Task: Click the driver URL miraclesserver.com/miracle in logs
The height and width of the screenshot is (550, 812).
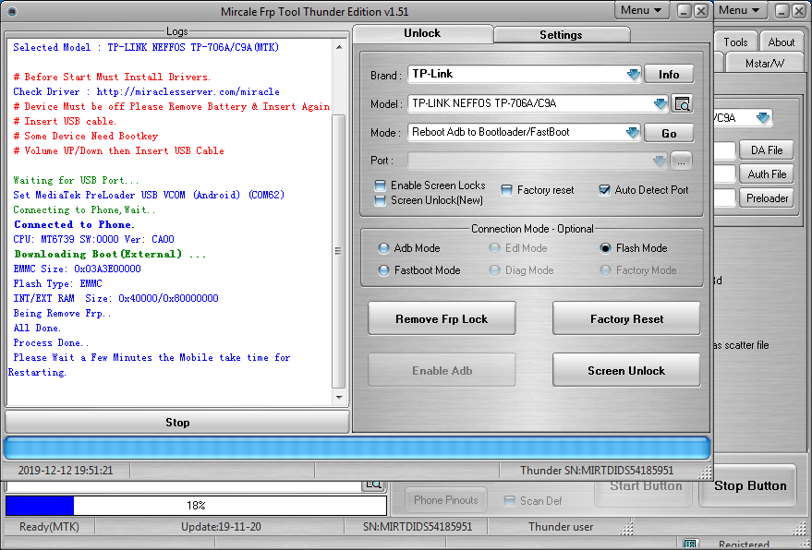Action: 188,91
